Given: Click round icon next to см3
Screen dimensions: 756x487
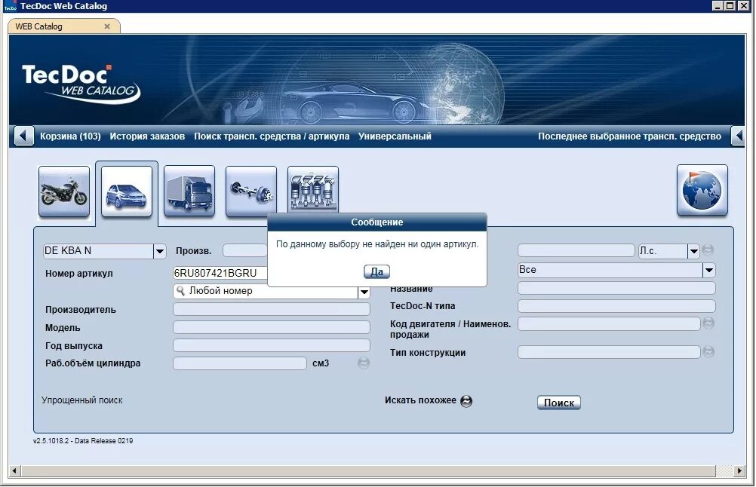Looking at the screenshot, I should (364, 363).
